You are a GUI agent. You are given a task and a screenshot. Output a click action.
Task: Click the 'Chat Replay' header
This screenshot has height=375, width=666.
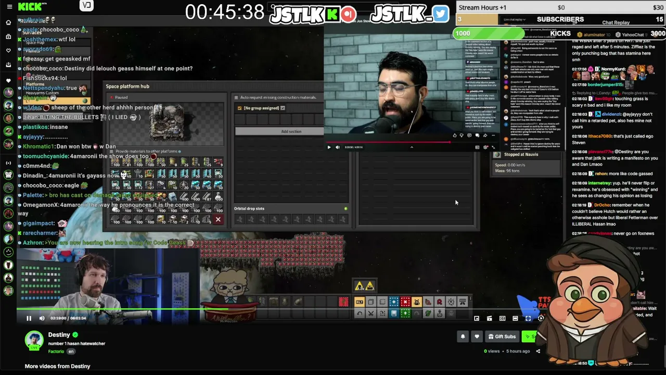(616, 23)
